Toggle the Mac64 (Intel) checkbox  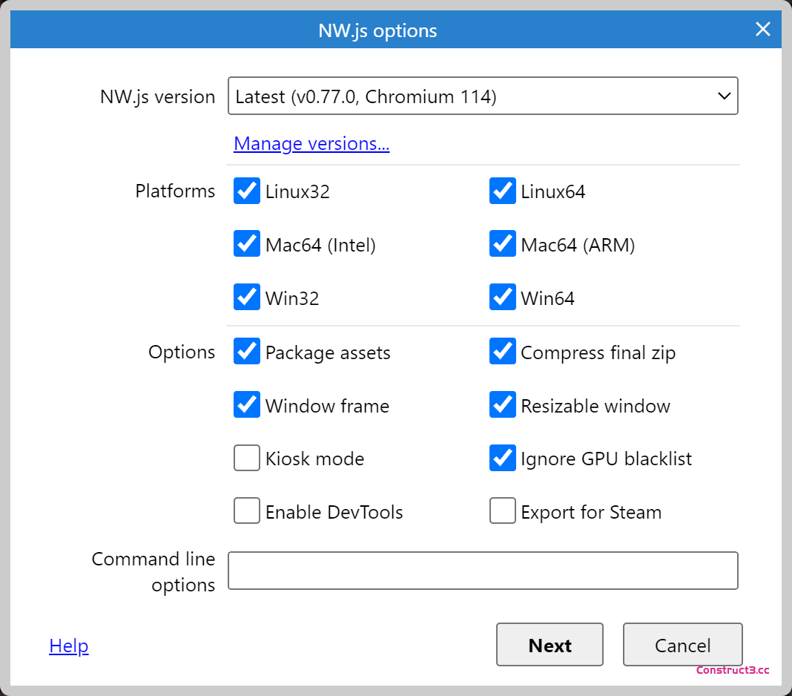(x=247, y=244)
